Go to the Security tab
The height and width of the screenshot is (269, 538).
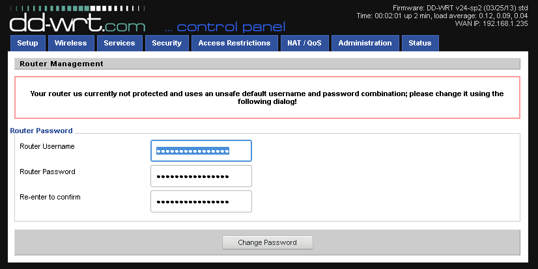click(x=167, y=43)
